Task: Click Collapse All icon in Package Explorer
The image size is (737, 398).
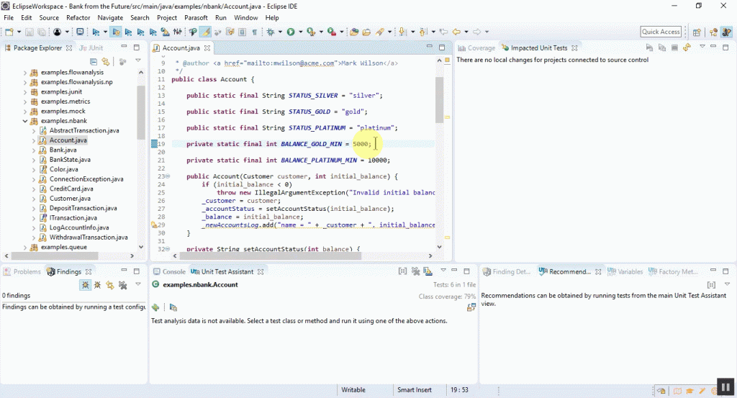Action: point(94,61)
